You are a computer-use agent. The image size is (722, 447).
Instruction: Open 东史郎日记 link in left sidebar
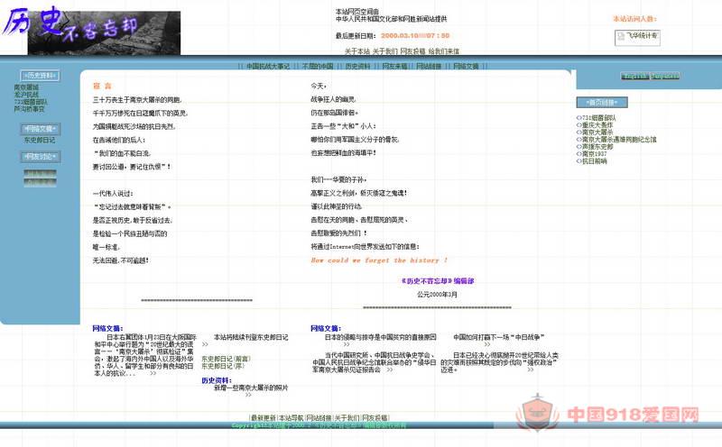(40, 140)
